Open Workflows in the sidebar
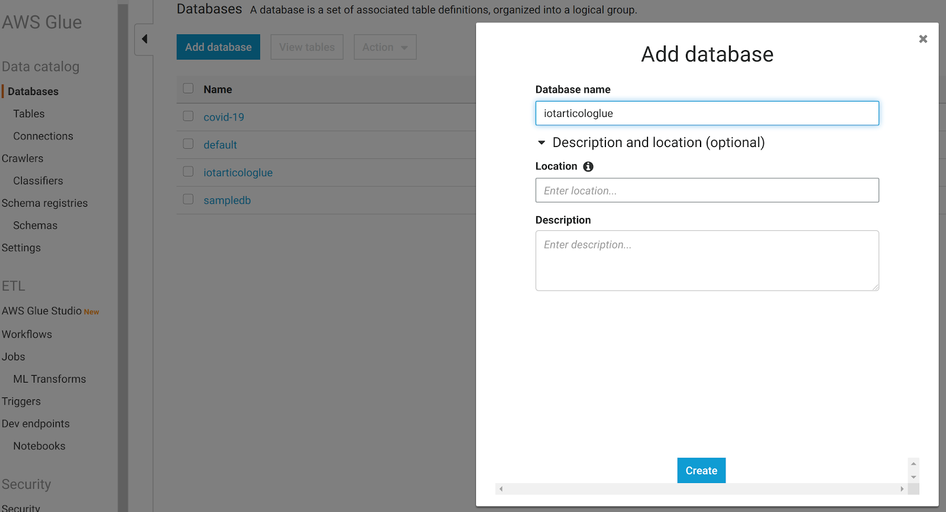This screenshot has width=946, height=512. (x=27, y=335)
